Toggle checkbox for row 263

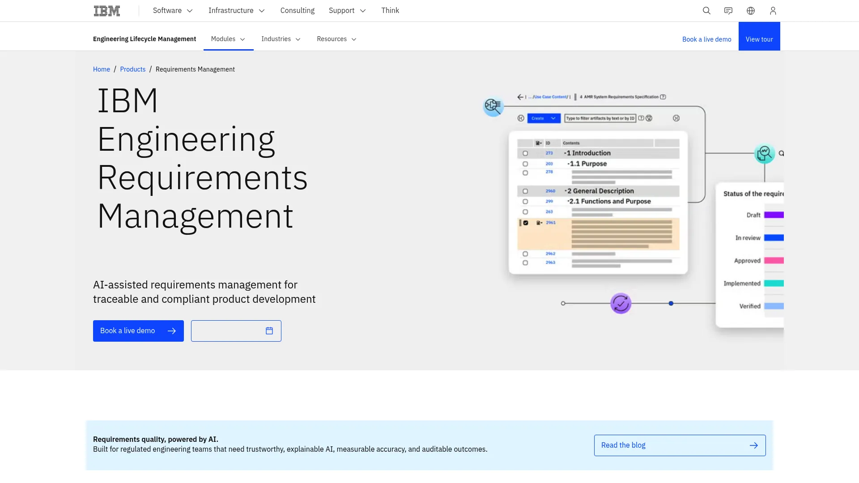525,212
